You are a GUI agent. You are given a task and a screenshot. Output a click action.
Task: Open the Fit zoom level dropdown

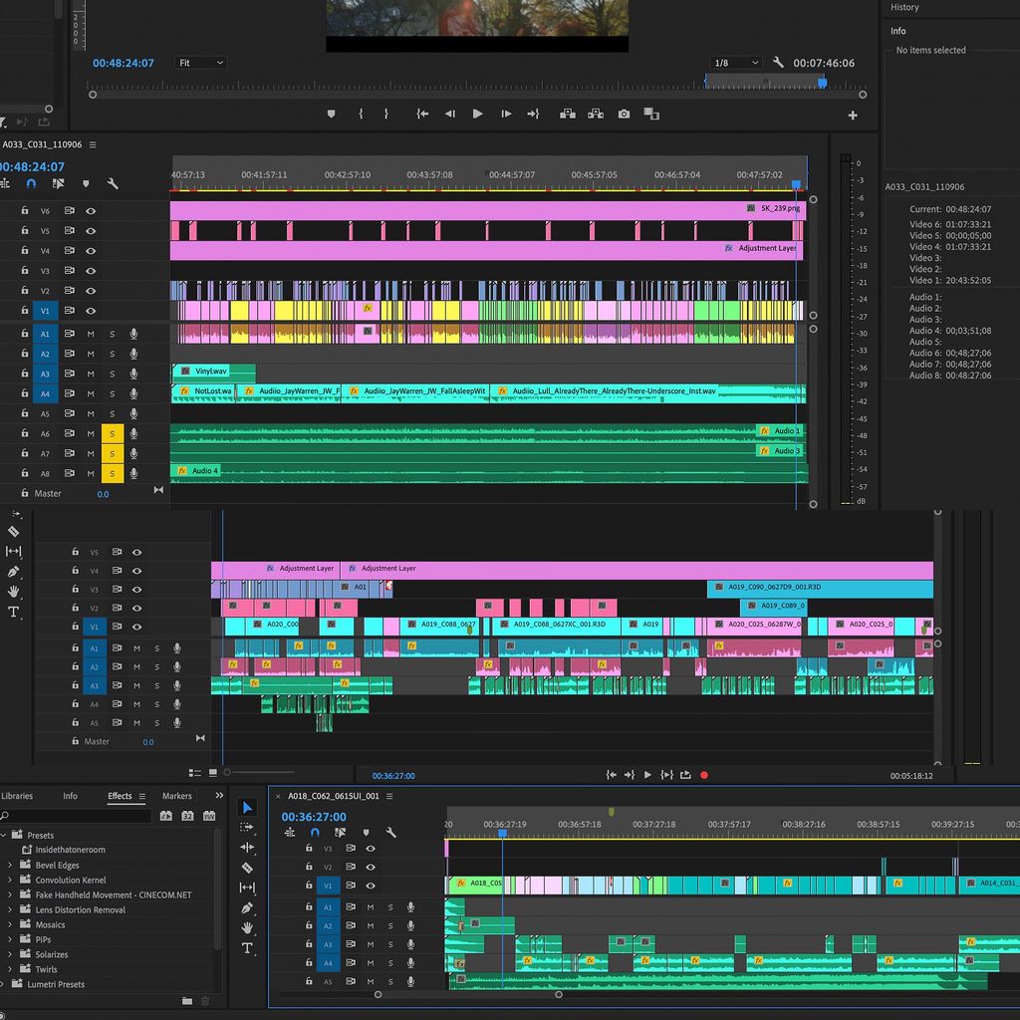click(x=200, y=62)
